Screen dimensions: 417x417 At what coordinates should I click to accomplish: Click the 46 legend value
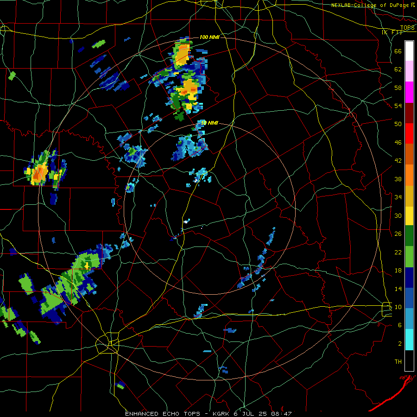pyautogui.click(x=398, y=142)
